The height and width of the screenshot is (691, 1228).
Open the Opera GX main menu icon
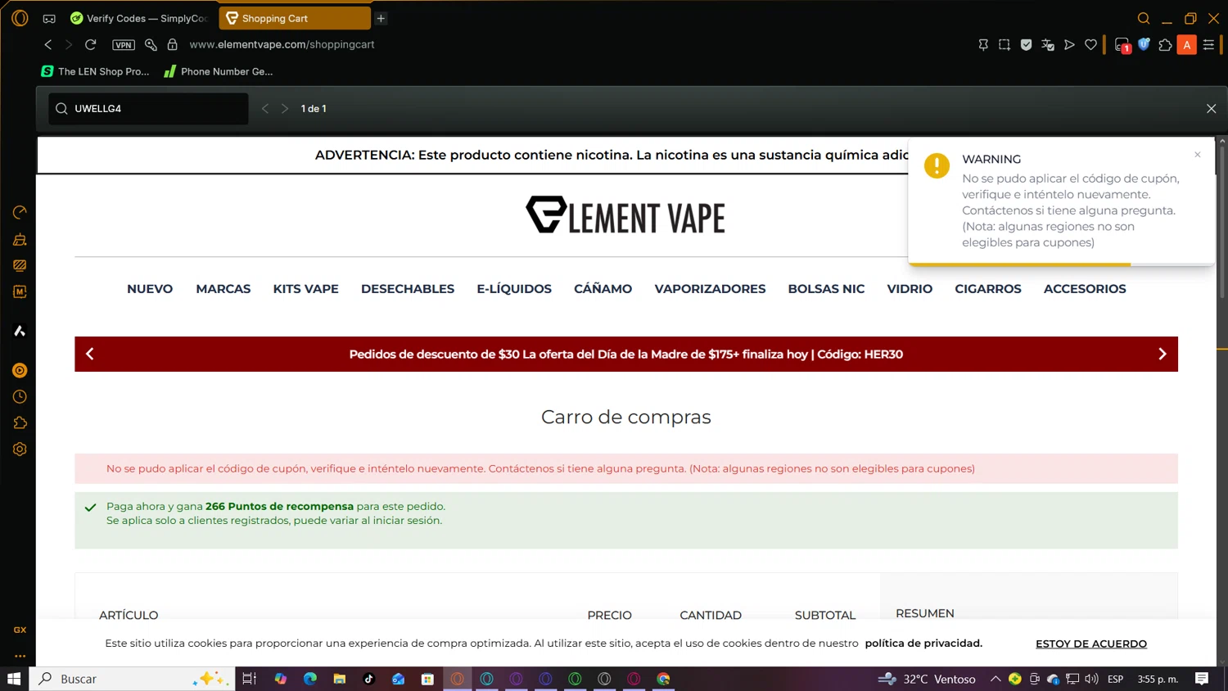(20, 17)
